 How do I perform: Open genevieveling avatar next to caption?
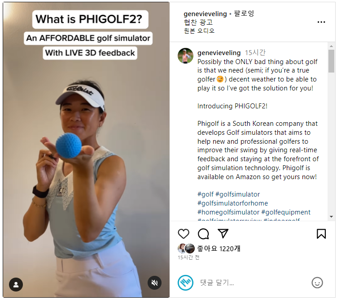point(185,56)
